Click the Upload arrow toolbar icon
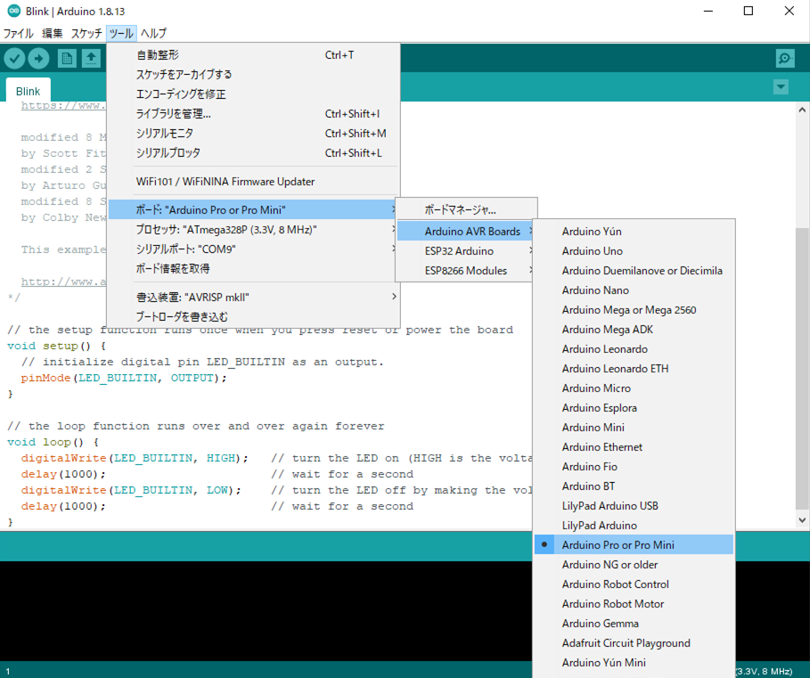The width and height of the screenshot is (810, 678). pos(38,58)
